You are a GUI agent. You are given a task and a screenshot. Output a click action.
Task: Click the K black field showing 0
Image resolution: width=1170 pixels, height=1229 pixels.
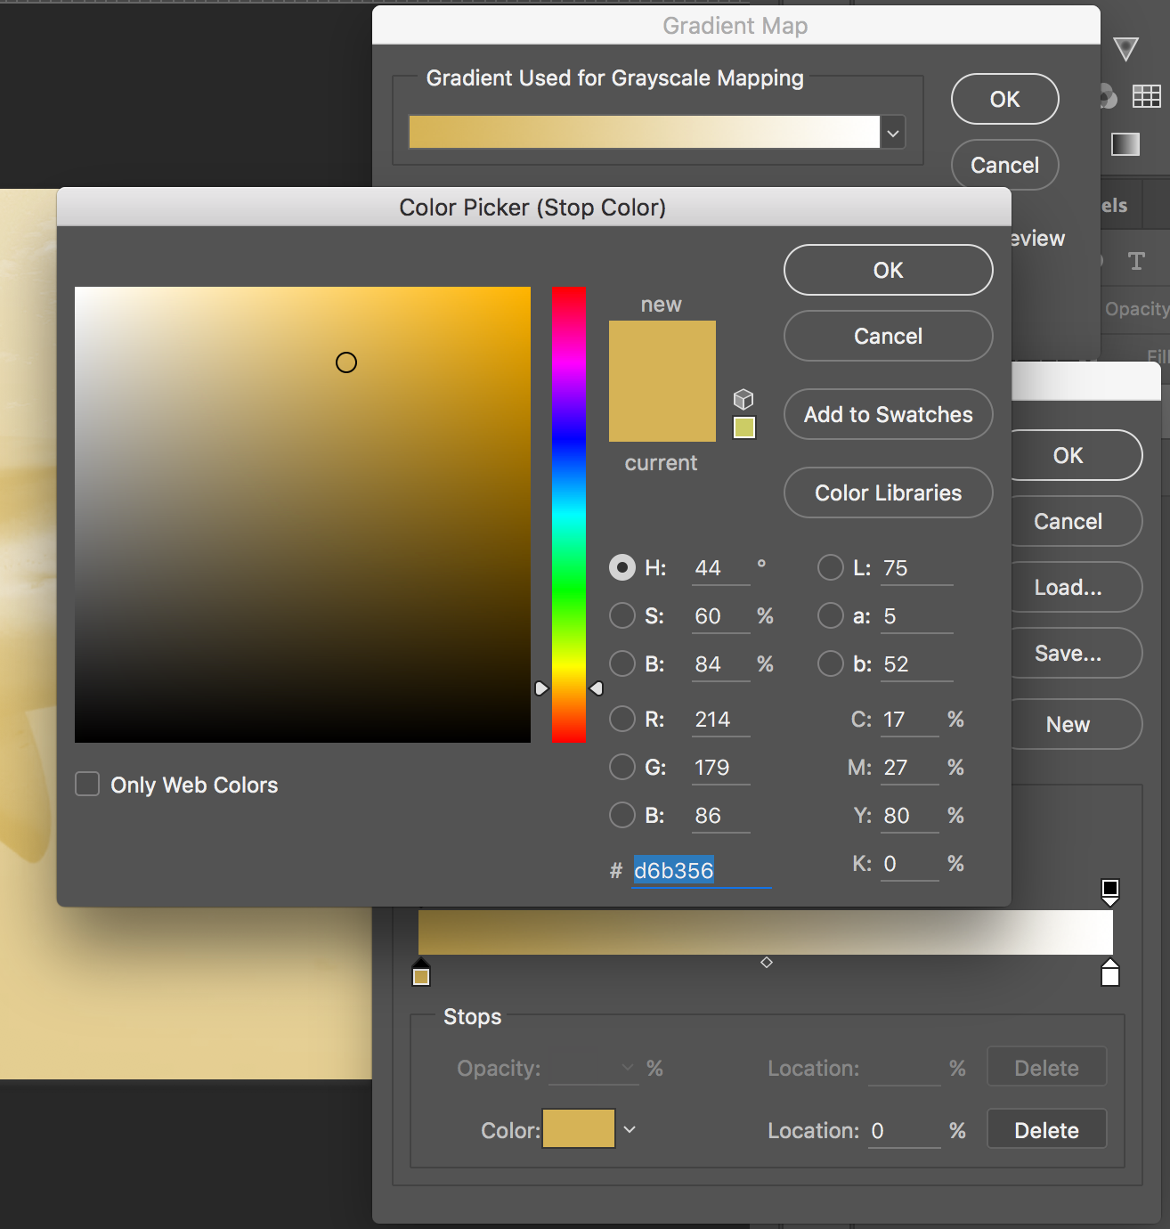point(910,864)
